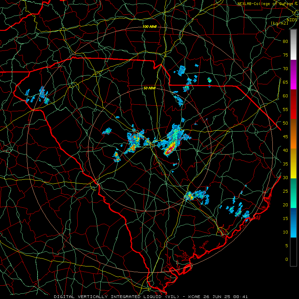Click the 55 value on the VIL scale

pos(285,109)
